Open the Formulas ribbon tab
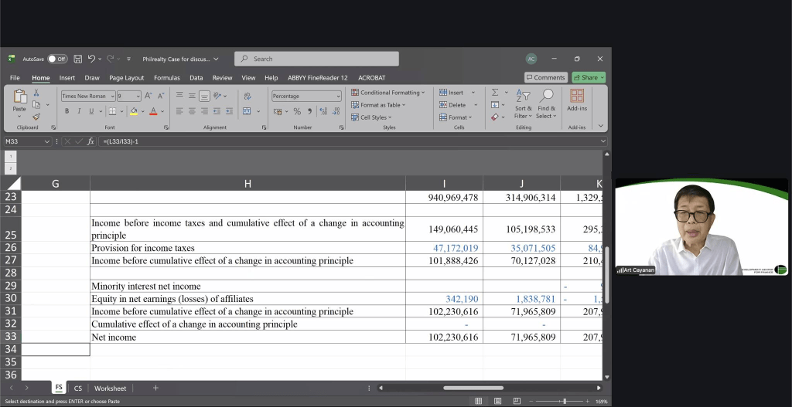The height and width of the screenshot is (407, 792). pyautogui.click(x=166, y=78)
